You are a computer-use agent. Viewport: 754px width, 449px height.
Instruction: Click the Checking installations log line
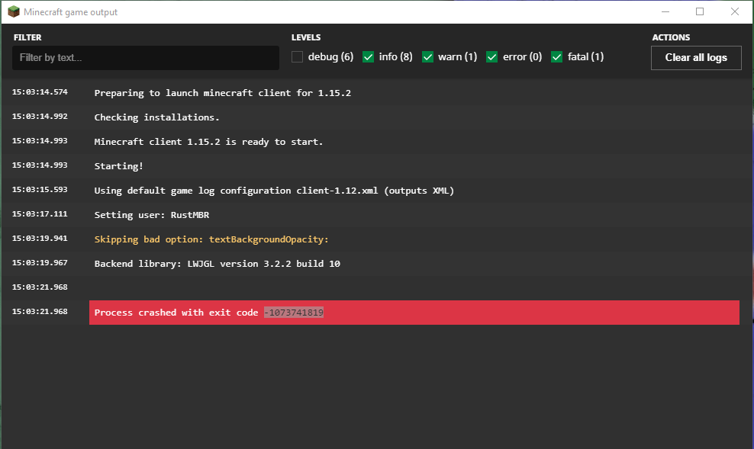click(156, 117)
